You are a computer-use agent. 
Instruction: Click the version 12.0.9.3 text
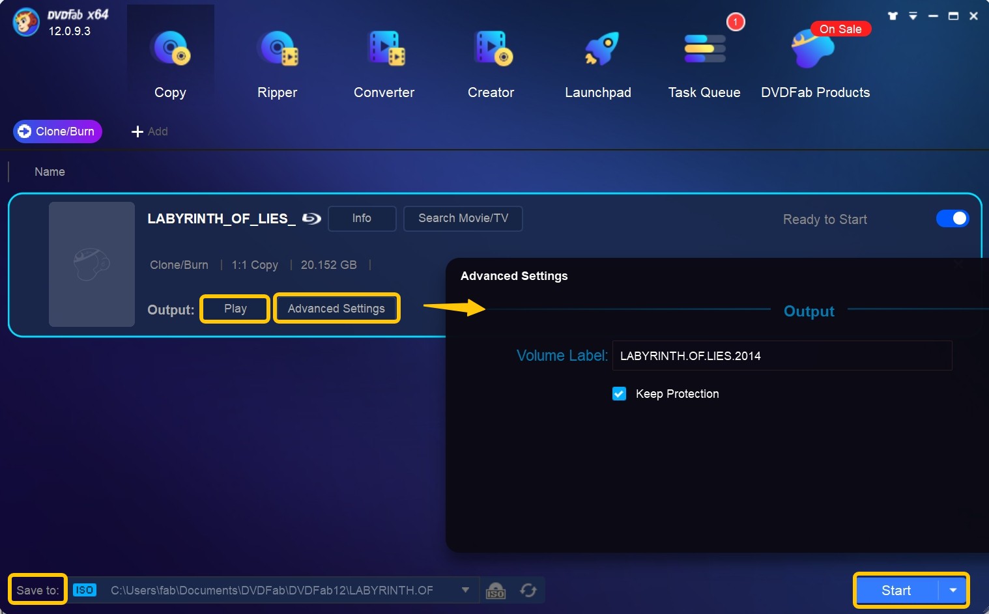(x=70, y=31)
